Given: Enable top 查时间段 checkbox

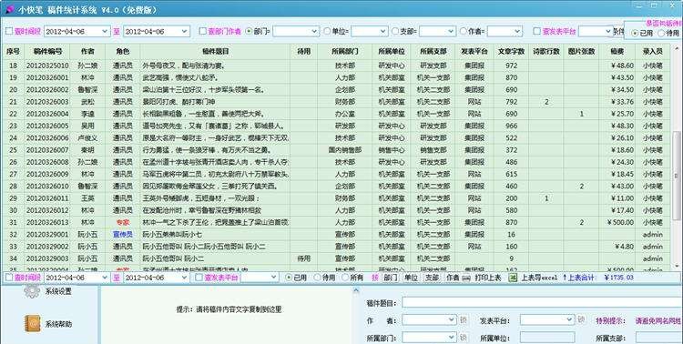Looking at the screenshot, I should (x=9, y=31).
